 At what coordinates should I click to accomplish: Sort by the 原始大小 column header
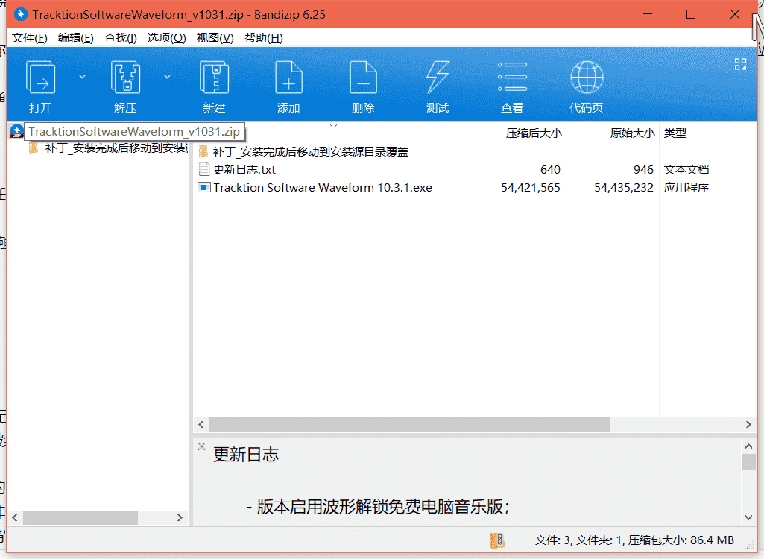coord(633,133)
